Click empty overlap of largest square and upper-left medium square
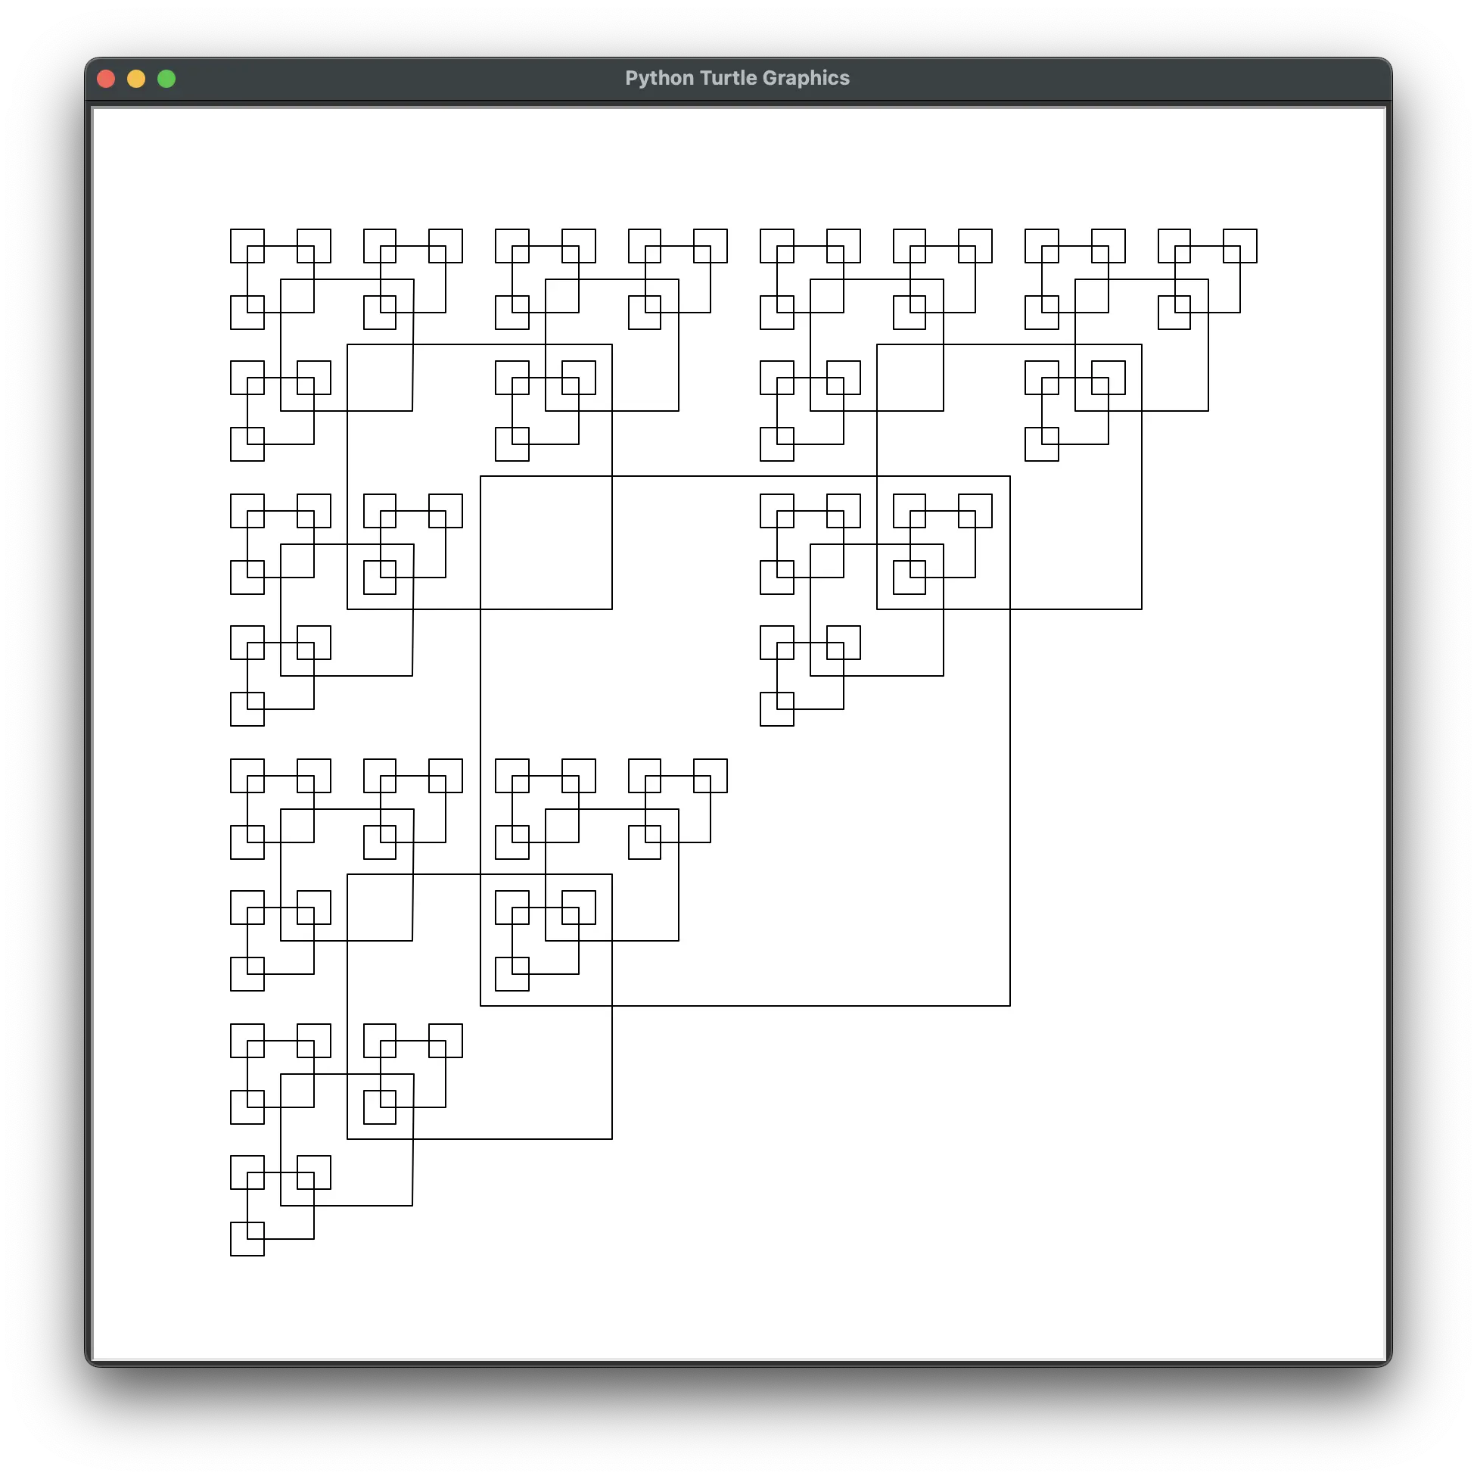Viewport: 1477px width, 1479px height. pyautogui.click(x=546, y=542)
